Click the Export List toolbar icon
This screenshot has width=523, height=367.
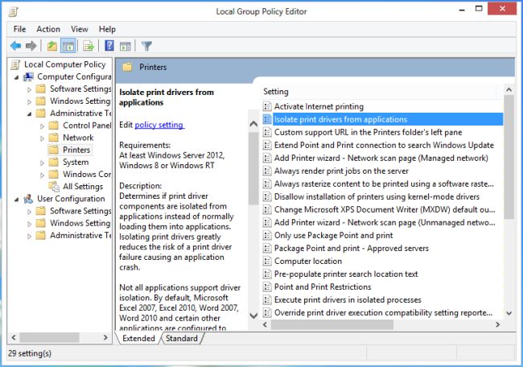(x=89, y=46)
